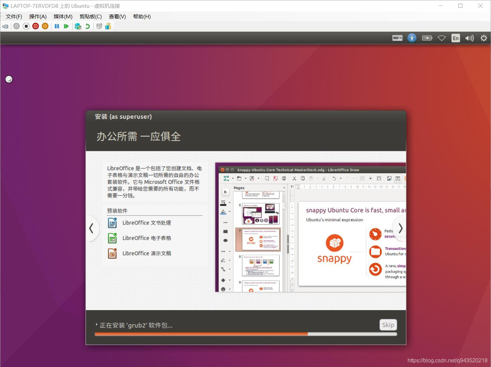Open the 查看(V) menu
The width and height of the screenshot is (491, 367).
coord(117,16)
